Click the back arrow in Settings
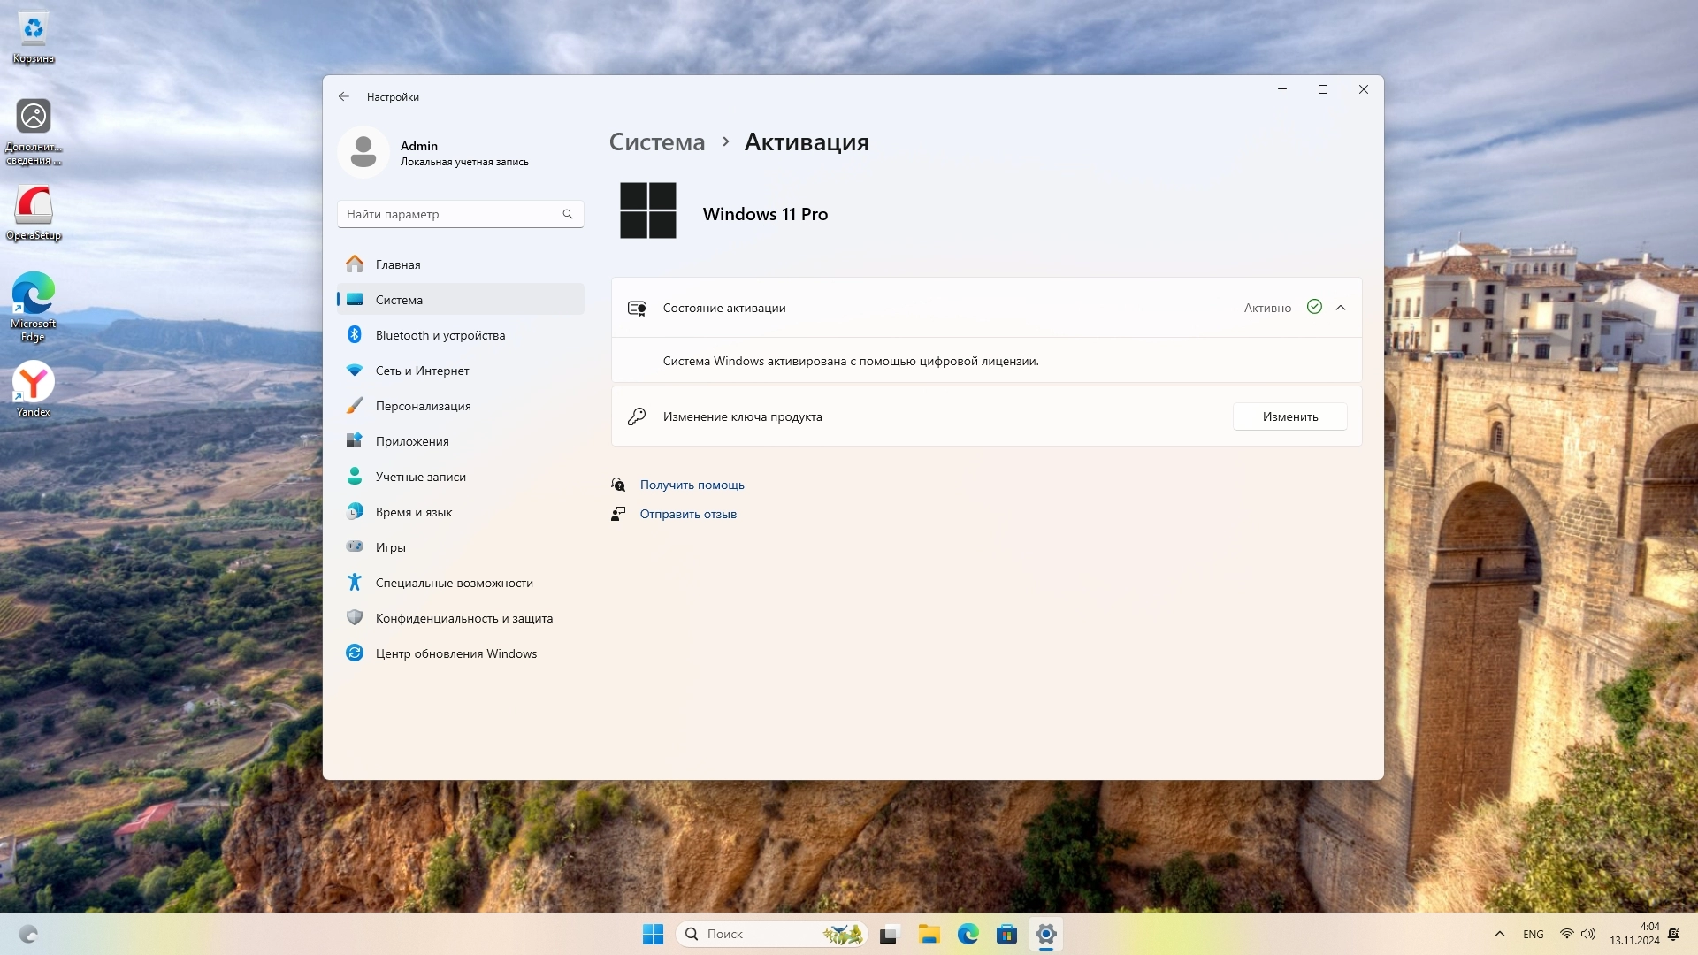Screen dimensions: 1698x955 pos(344,97)
